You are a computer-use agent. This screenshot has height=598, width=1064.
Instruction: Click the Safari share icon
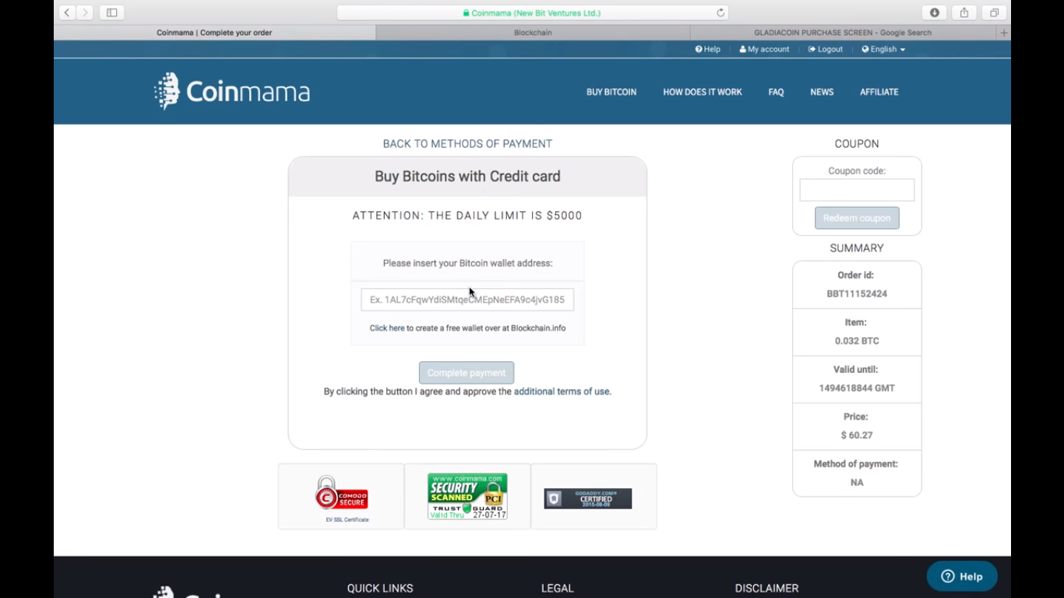[x=964, y=12]
